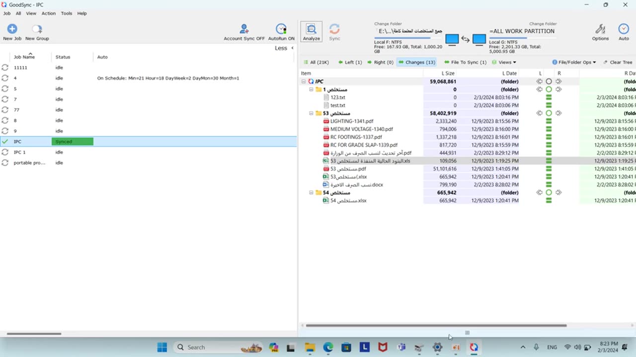
Task: Switch to Left (1) filter tab
Action: tap(350, 62)
